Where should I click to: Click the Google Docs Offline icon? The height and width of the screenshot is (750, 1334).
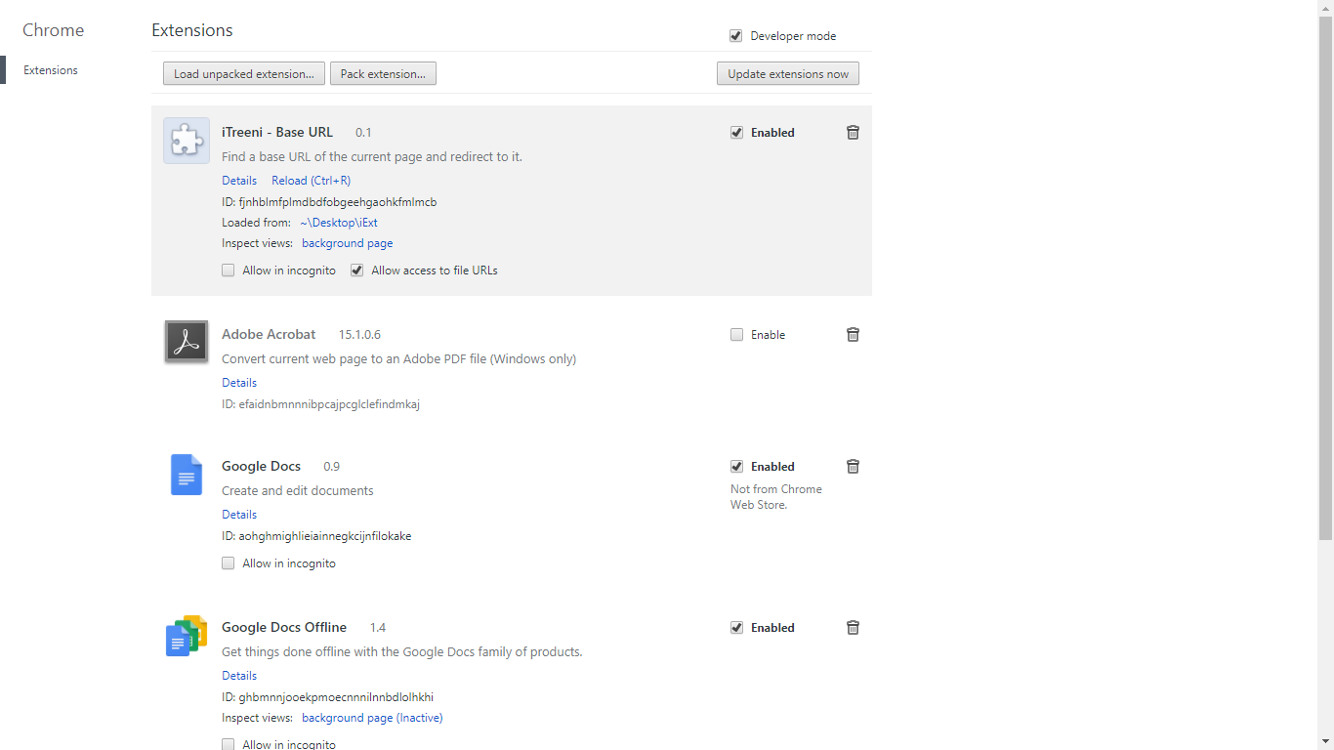[x=186, y=636]
